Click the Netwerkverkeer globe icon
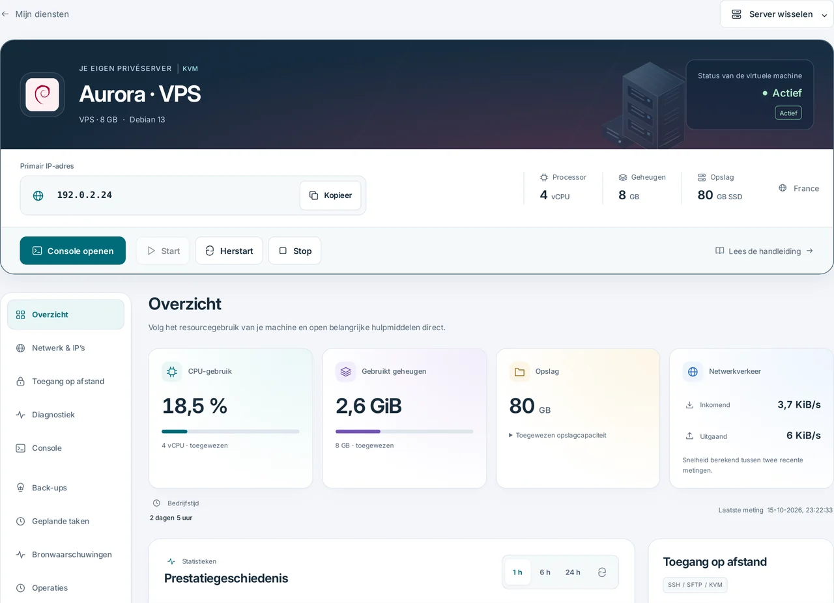 [x=693, y=372]
